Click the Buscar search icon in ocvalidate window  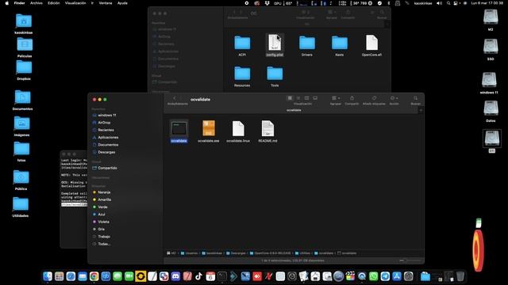(x=415, y=98)
